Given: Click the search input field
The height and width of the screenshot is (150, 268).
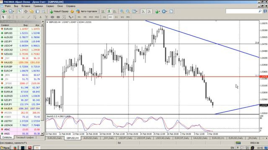Looking at the screenshot, I should (x=242, y=11).
